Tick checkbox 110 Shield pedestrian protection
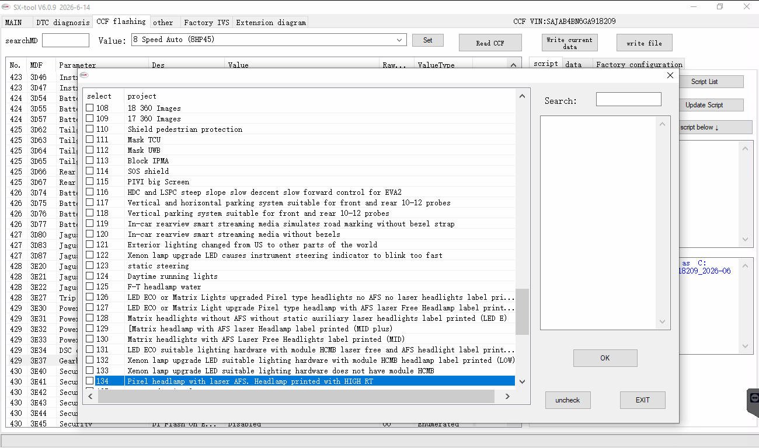The image size is (759, 448). (90, 129)
